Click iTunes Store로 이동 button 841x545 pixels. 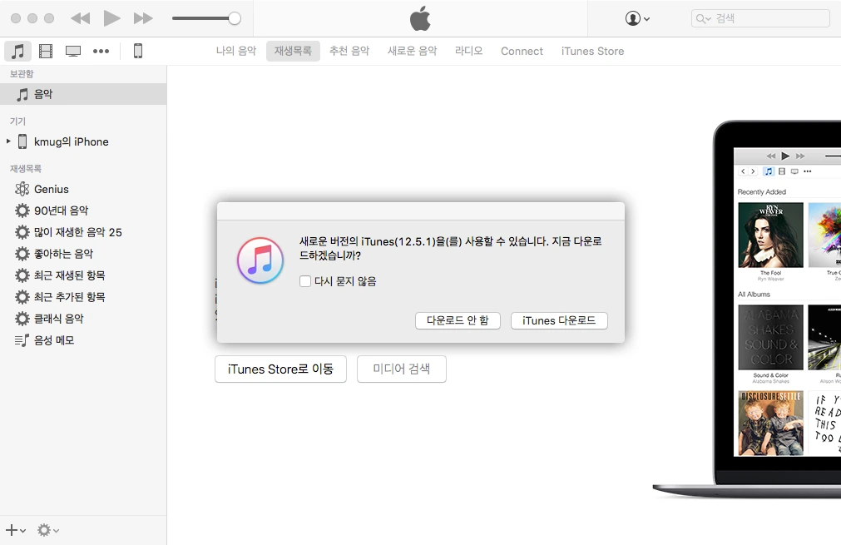pyautogui.click(x=280, y=369)
